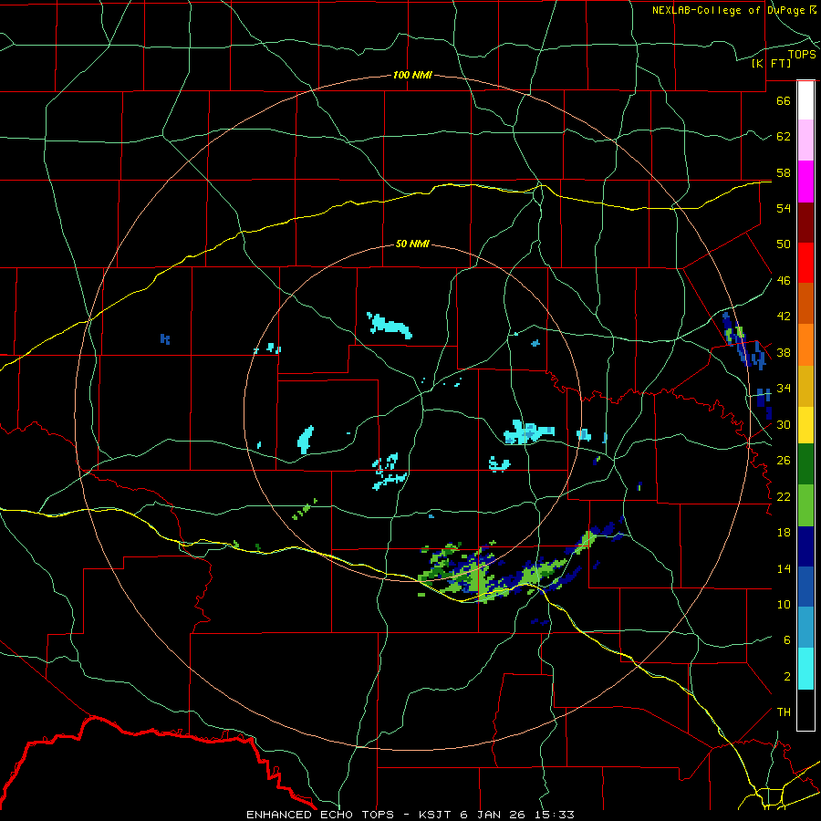Click the legend value 42
This screenshot has width=821, height=821.
[x=784, y=317]
